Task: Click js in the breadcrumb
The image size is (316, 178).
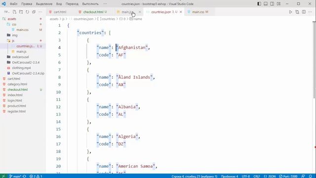Action: [x=63, y=19]
